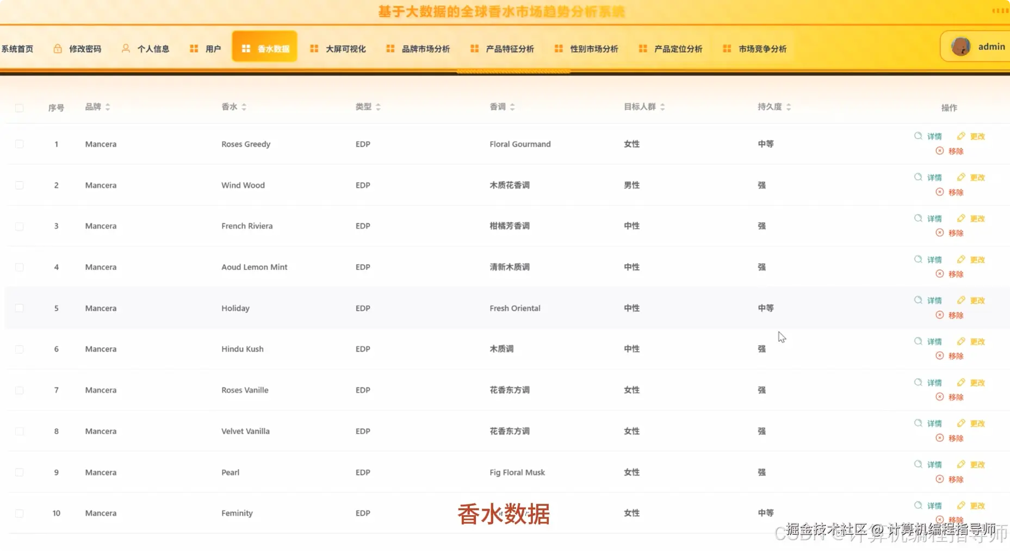This screenshot has width=1010, height=551.
Task: Click the circled-x remove icon on Holiday row
Action: click(940, 315)
